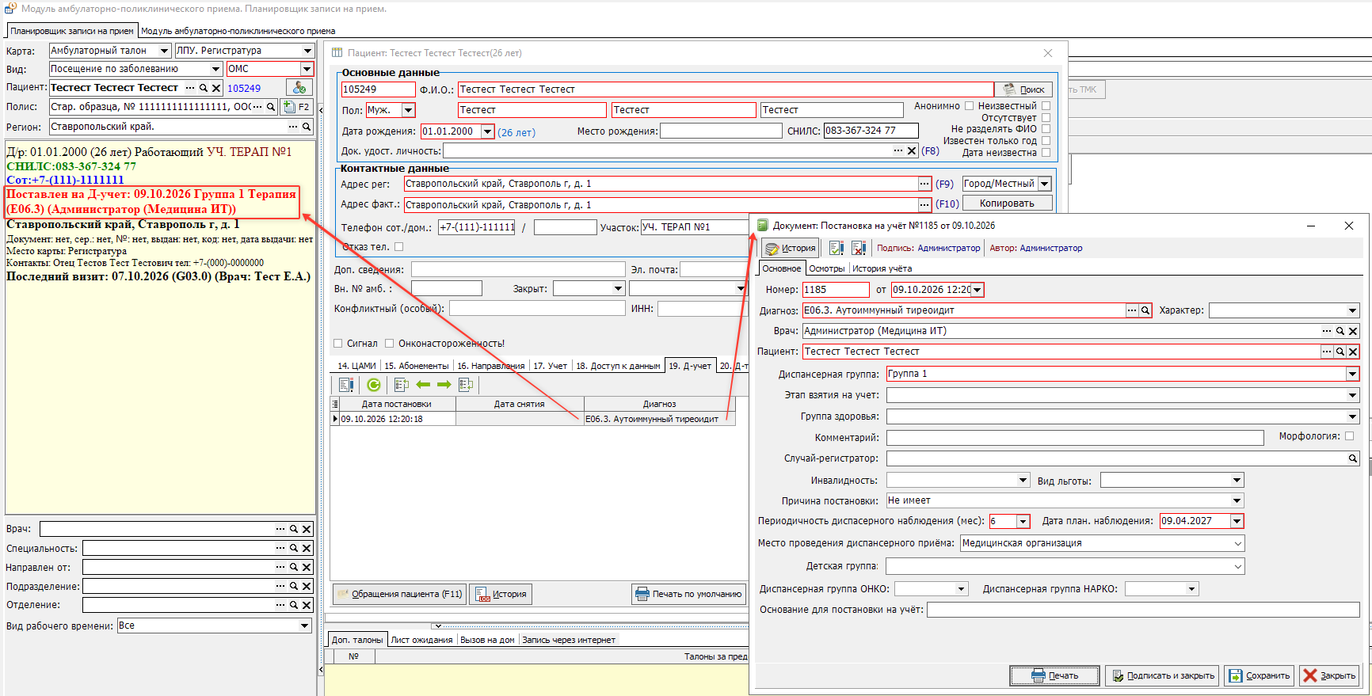Click the F2 policy button
This screenshot has height=696, width=1372.
[x=297, y=107]
